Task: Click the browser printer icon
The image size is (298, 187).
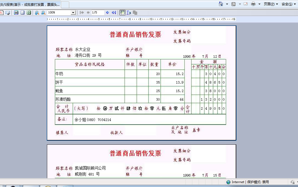Action: click(x=253, y=4)
